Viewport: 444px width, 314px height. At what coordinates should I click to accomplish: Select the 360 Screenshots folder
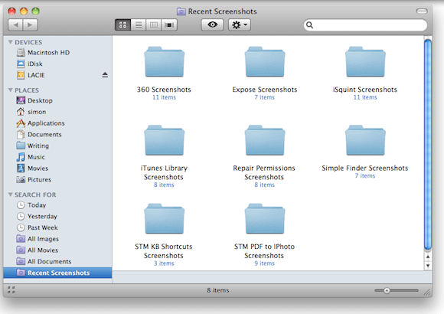point(165,62)
